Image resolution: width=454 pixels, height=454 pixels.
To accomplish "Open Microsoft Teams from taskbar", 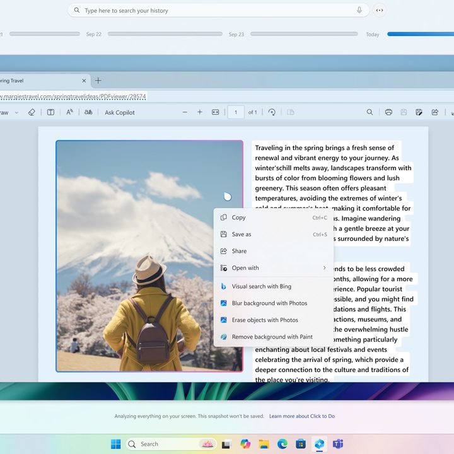I will point(338,444).
